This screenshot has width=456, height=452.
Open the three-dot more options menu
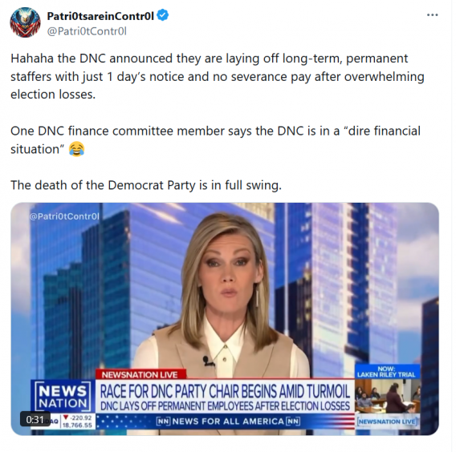click(x=432, y=14)
